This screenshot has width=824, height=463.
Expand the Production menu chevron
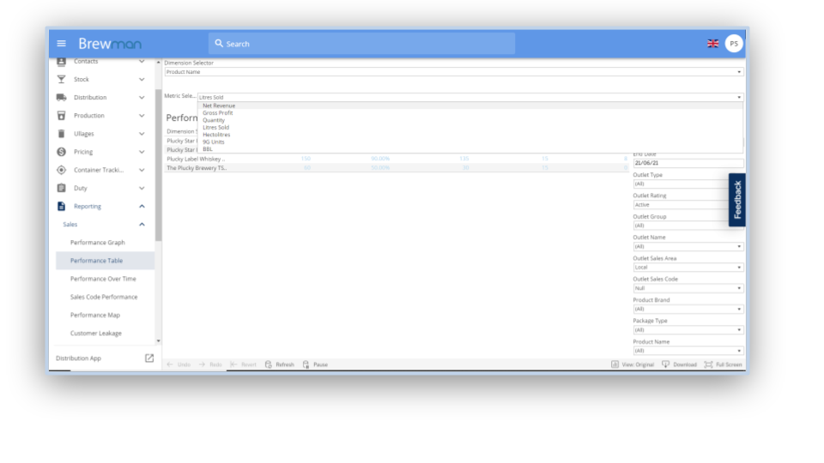pos(142,116)
